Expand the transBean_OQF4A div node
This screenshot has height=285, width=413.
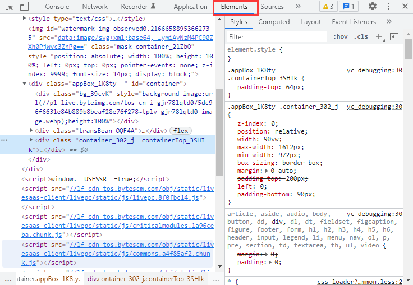click(31, 130)
